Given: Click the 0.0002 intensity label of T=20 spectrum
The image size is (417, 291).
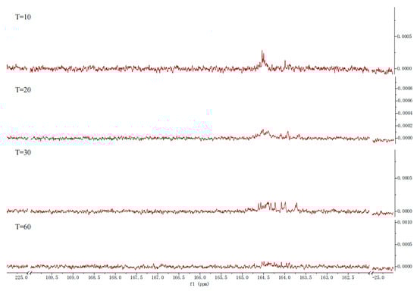Looking at the screenshot, I should (x=405, y=126).
